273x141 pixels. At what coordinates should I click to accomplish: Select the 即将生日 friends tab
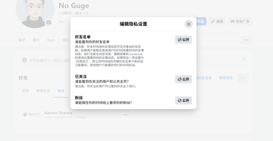43,91
